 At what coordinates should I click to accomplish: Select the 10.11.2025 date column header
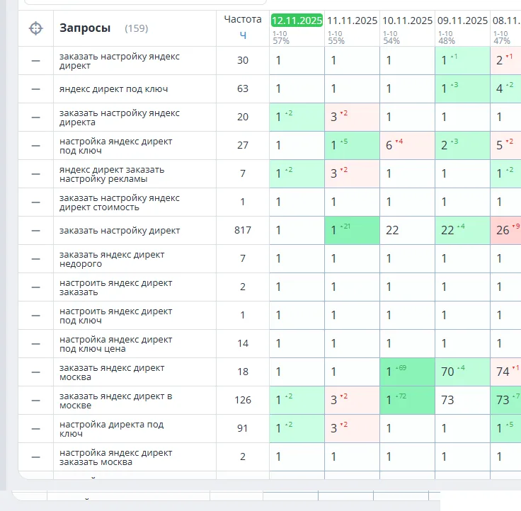coord(407,21)
